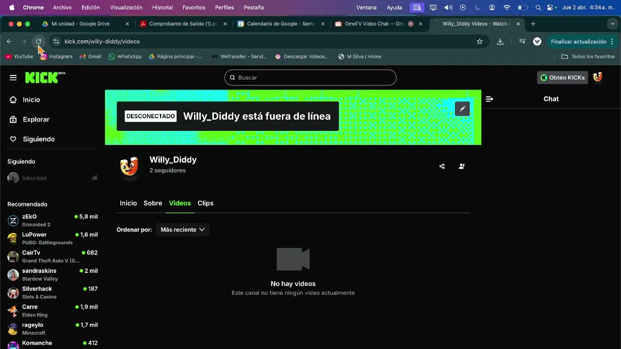Click the share channel icon
Image resolution: width=621 pixels, height=349 pixels.
(x=442, y=166)
